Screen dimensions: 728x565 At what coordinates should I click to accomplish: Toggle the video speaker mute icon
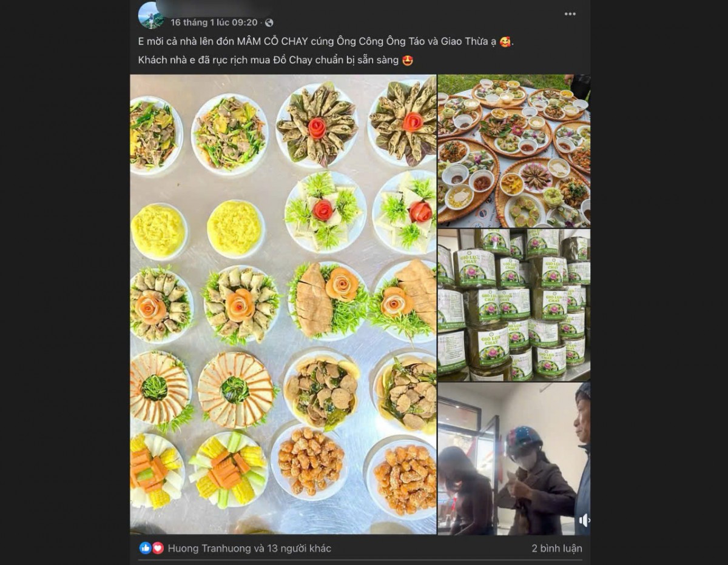[x=584, y=520]
